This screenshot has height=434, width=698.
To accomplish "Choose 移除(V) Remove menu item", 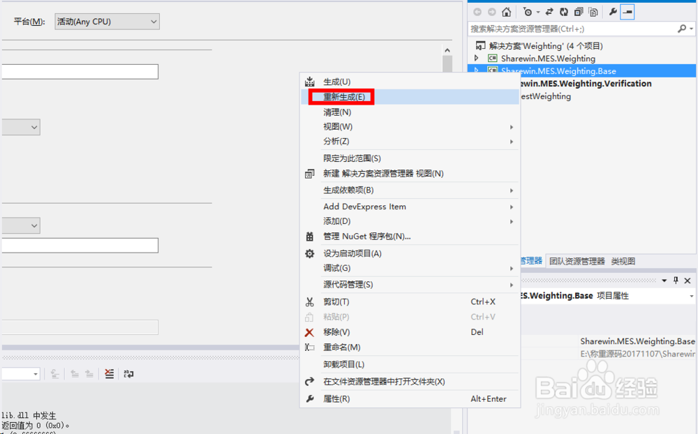I will (x=410, y=332).
